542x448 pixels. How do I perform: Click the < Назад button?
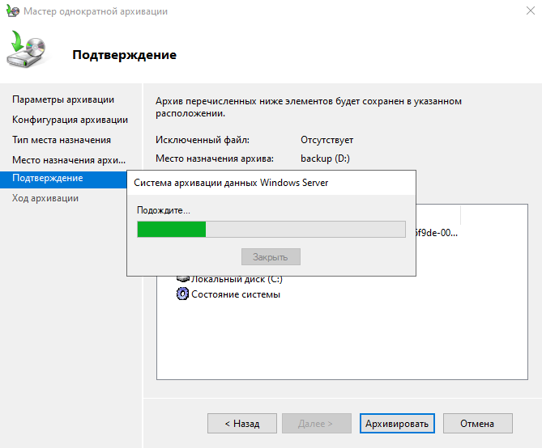point(242,423)
